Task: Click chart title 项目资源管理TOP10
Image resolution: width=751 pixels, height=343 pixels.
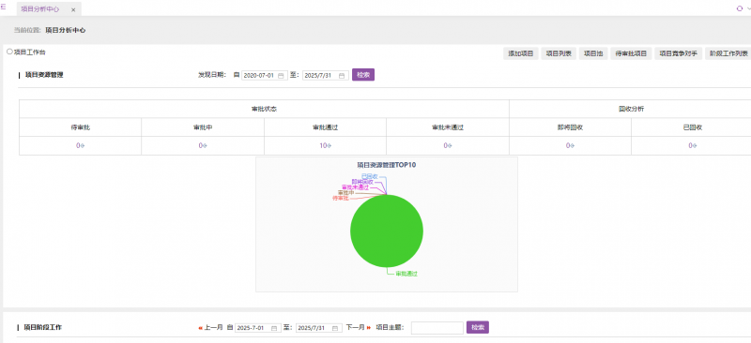Action: click(387, 165)
